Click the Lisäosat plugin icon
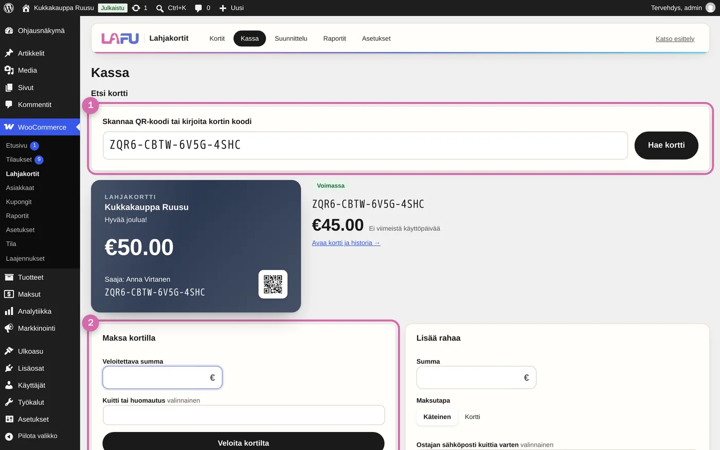This screenshot has height=450, width=720. click(x=9, y=368)
